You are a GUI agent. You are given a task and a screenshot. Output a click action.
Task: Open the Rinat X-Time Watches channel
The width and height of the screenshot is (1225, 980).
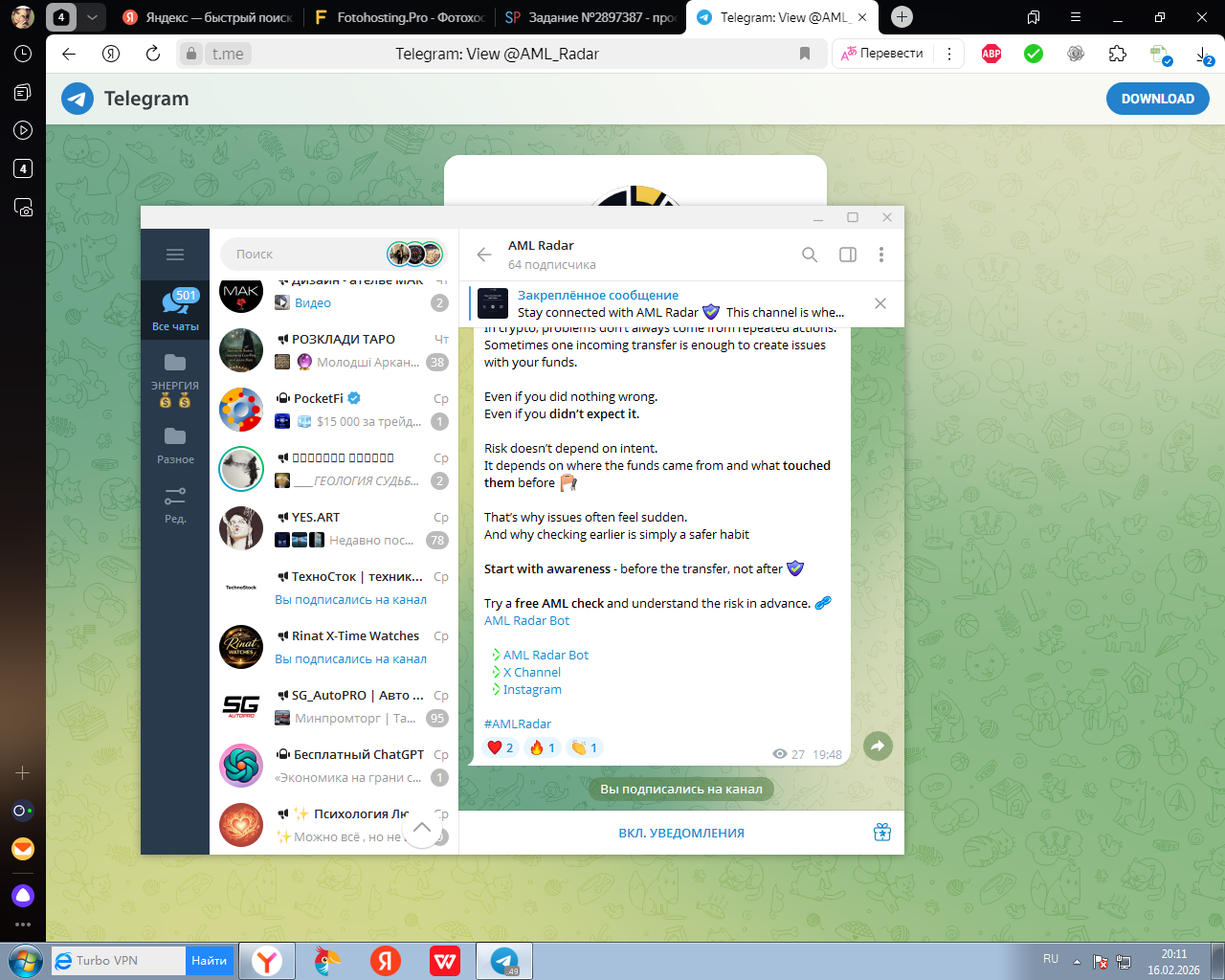coord(334,647)
